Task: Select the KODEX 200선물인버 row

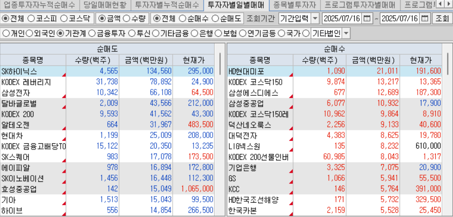Action: pyautogui.click(x=335, y=158)
